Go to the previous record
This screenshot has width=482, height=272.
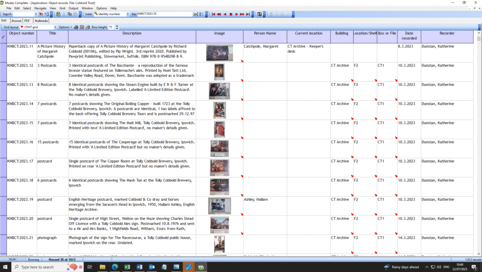tap(225, 14)
